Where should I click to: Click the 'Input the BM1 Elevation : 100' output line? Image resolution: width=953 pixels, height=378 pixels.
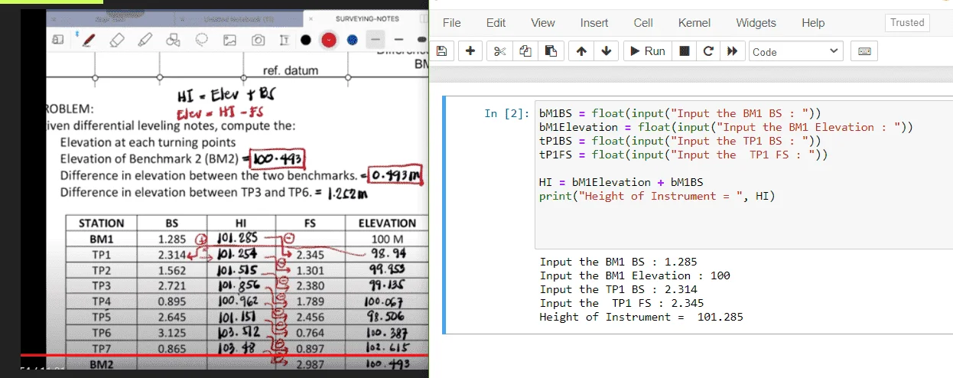(x=635, y=275)
